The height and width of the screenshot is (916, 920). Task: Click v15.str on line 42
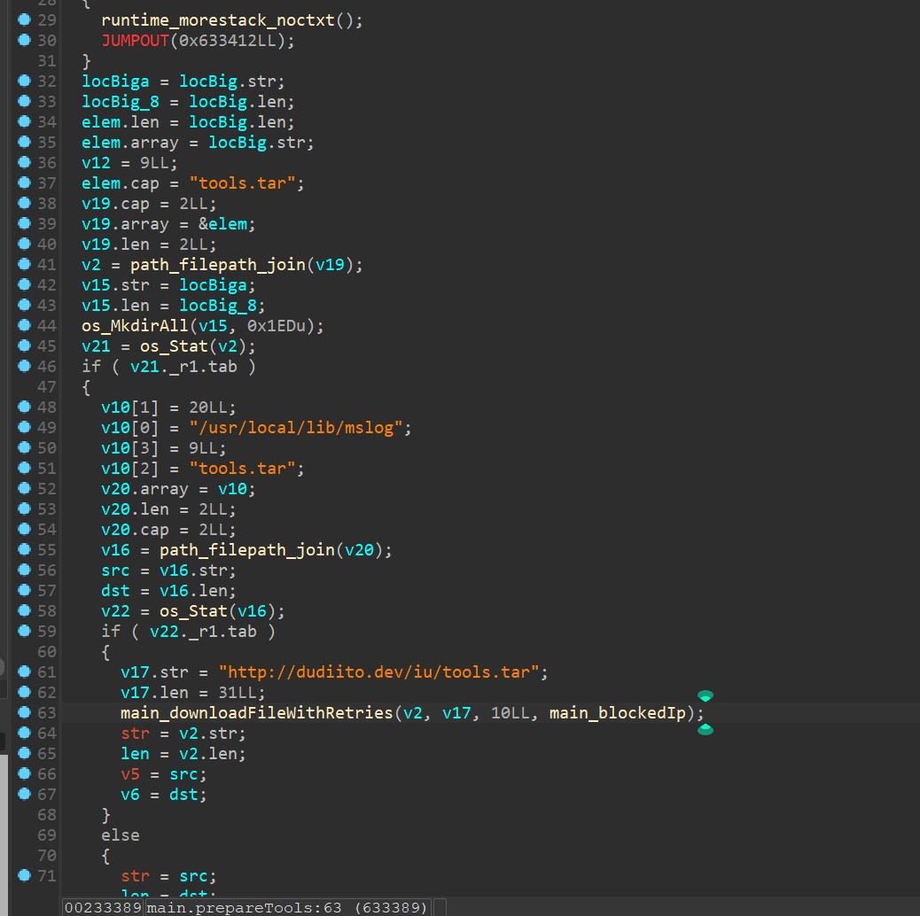[x=115, y=285]
